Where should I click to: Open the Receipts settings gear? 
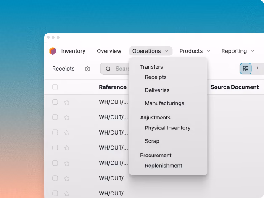click(87, 69)
